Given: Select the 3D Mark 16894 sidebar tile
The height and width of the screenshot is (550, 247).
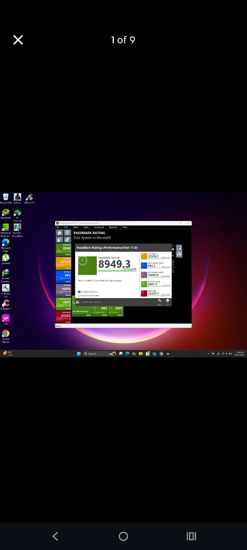Looking at the screenshot, I should (x=63, y=290).
